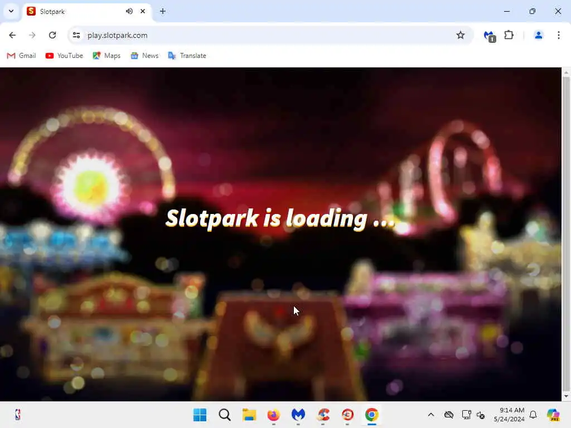Open the Gmail bookmark
The image size is (571, 428).
[22, 56]
